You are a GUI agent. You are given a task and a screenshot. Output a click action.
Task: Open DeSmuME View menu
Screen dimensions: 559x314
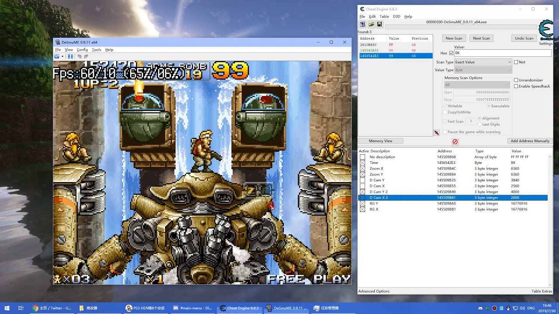[x=69, y=50]
